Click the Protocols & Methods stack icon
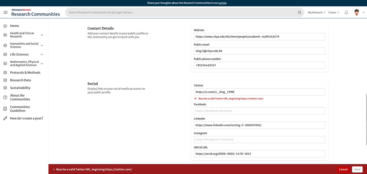367x174 pixels. (5, 73)
